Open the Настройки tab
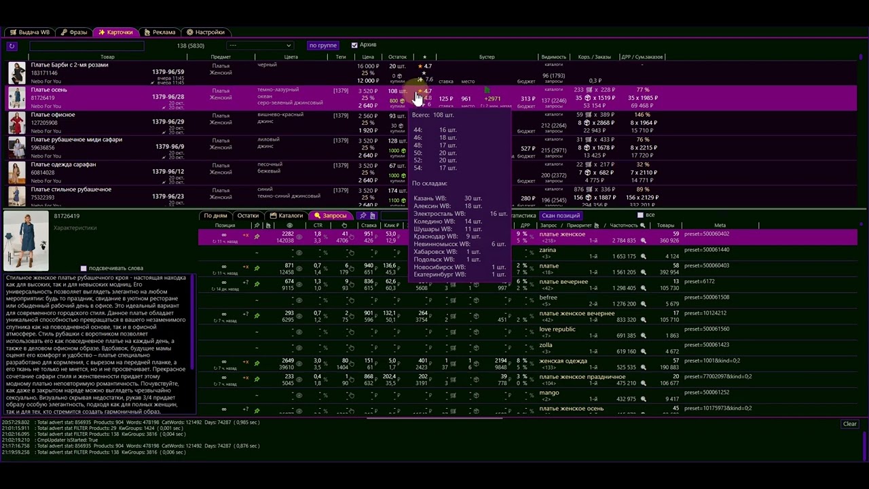The height and width of the screenshot is (489, 869). pos(206,32)
